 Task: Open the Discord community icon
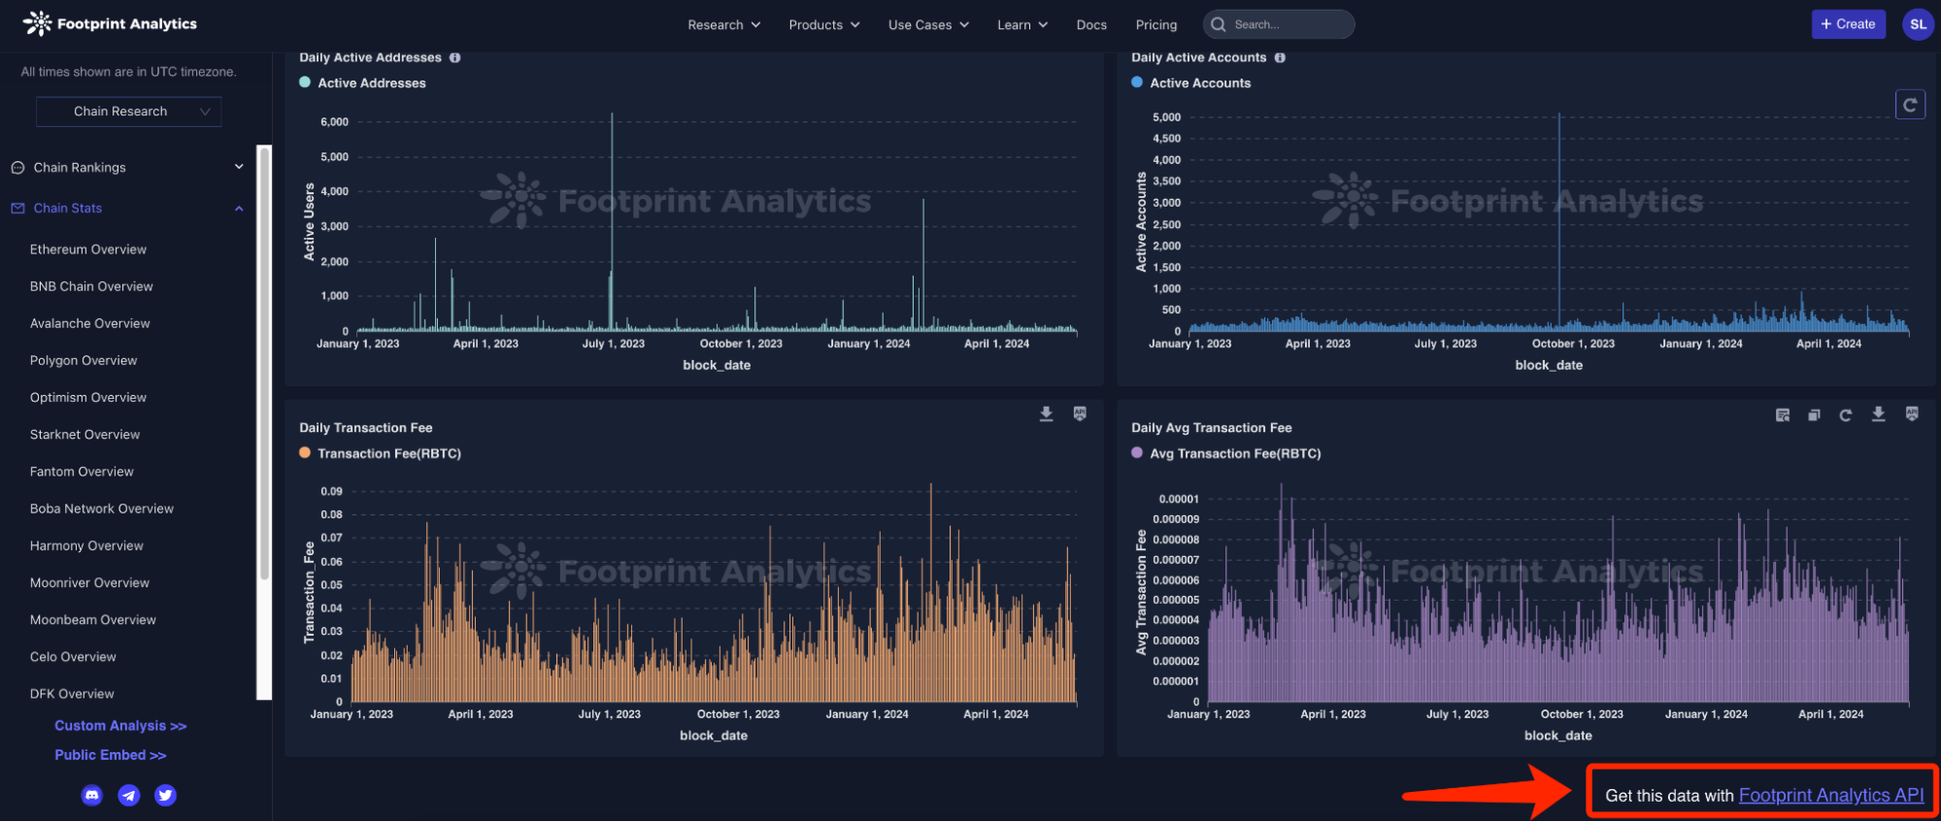(92, 796)
